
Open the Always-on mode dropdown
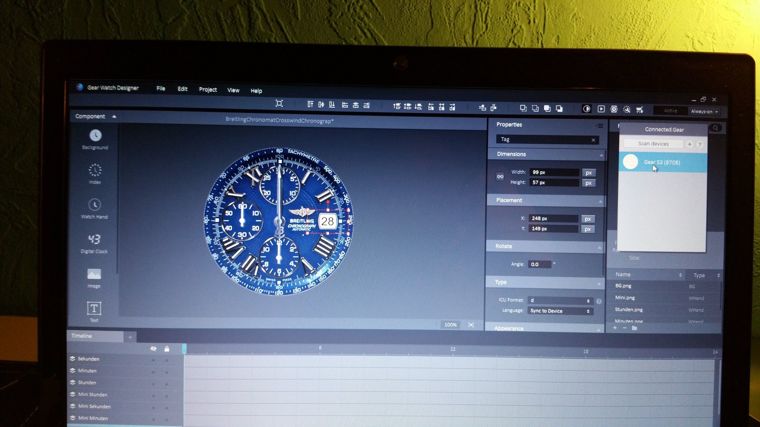click(x=704, y=111)
